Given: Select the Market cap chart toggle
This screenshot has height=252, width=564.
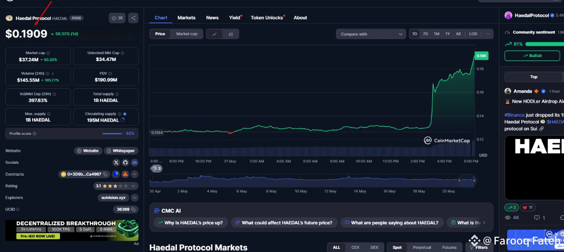Looking at the screenshot, I should coord(187,34).
